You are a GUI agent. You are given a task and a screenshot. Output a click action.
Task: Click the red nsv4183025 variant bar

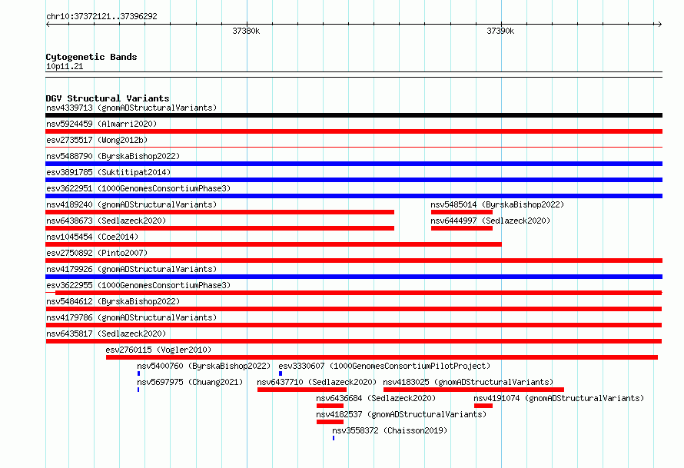tap(473, 390)
